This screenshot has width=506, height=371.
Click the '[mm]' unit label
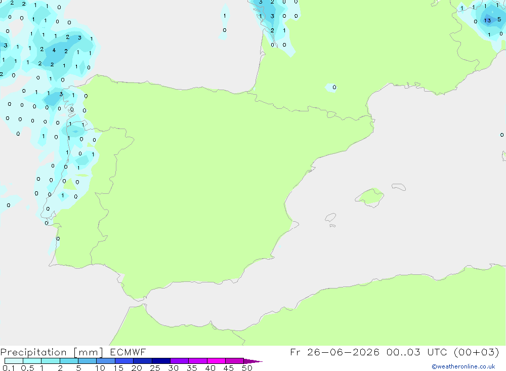point(88,352)
